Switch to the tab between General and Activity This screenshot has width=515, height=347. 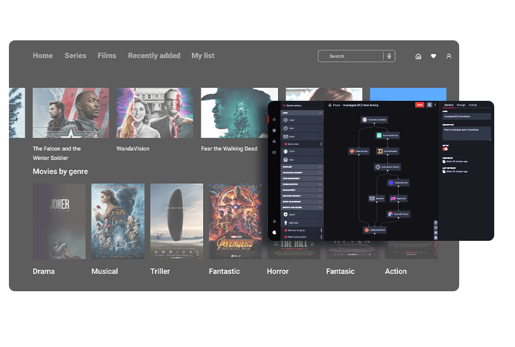point(461,105)
